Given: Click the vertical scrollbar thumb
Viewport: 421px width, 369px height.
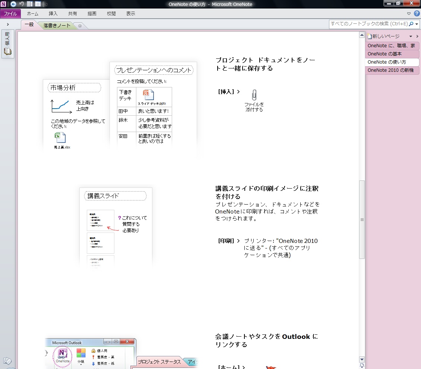Looking at the screenshot, I should [362, 219].
